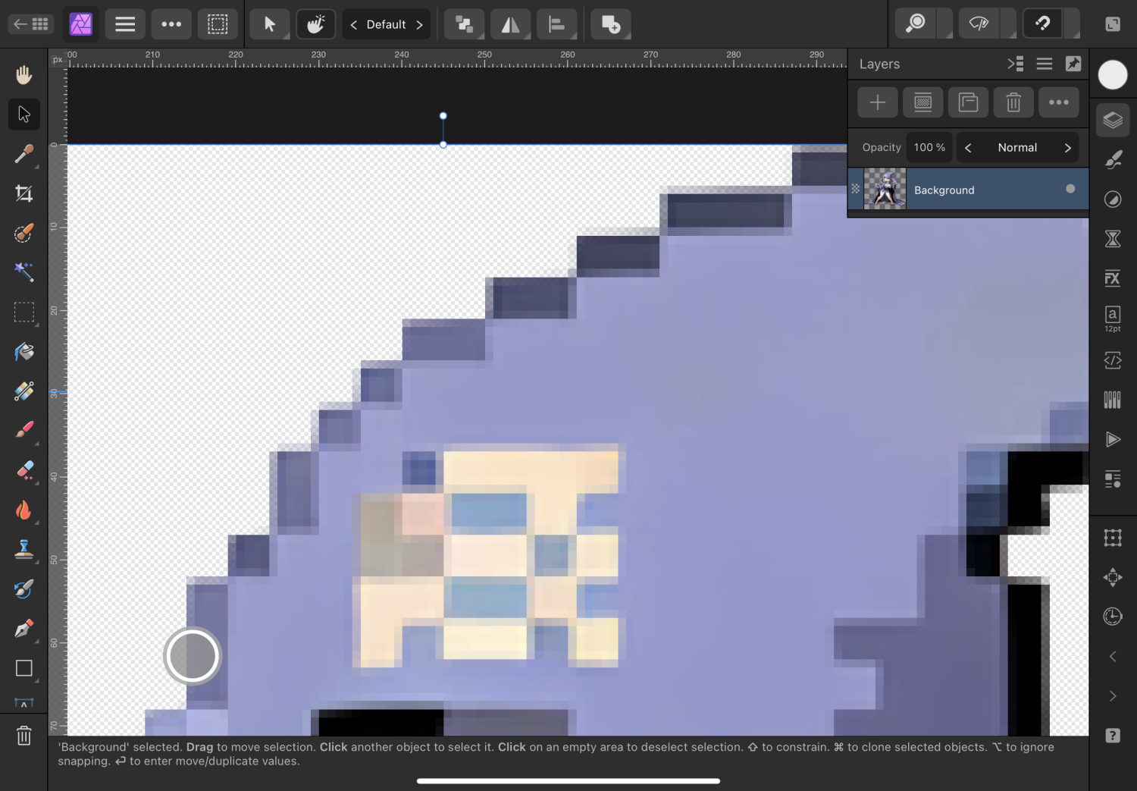This screenshot has width=1137, height=791.
Task: Add a new layer with plus button
Action: (x=877, y=102)
